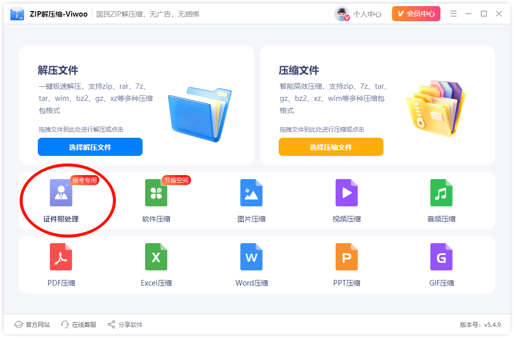The height and width of the screenshot is (338, 514).
Task: Click the ZIP解压缩-Viwoo title text
Action: pos(58,14)
